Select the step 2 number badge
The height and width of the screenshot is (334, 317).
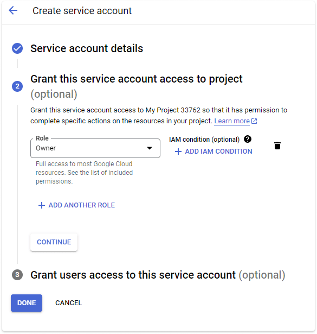[17, 86]
